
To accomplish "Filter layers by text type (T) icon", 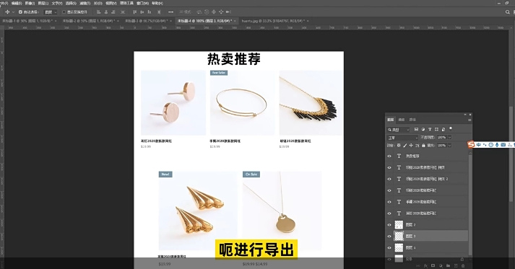I will click(430, 129).
